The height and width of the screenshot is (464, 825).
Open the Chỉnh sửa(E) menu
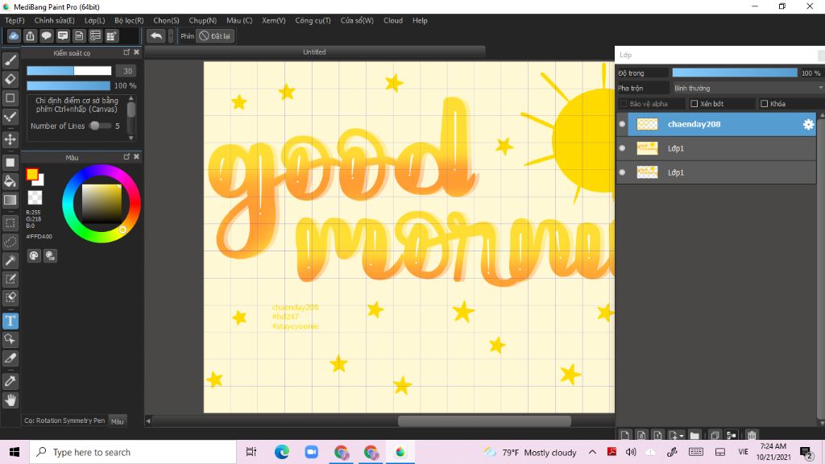click(x=54, y=20)
